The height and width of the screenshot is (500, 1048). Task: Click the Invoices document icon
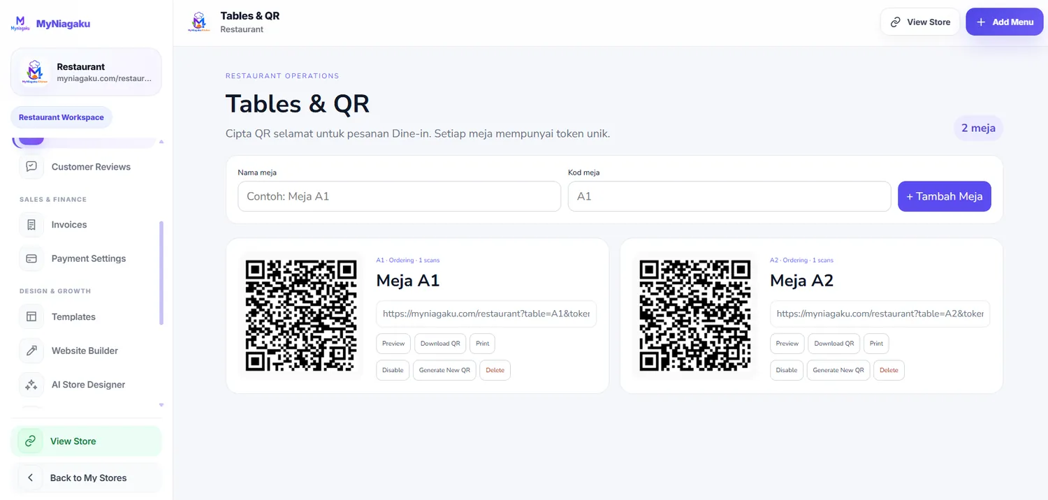click(x=31, y=225)
